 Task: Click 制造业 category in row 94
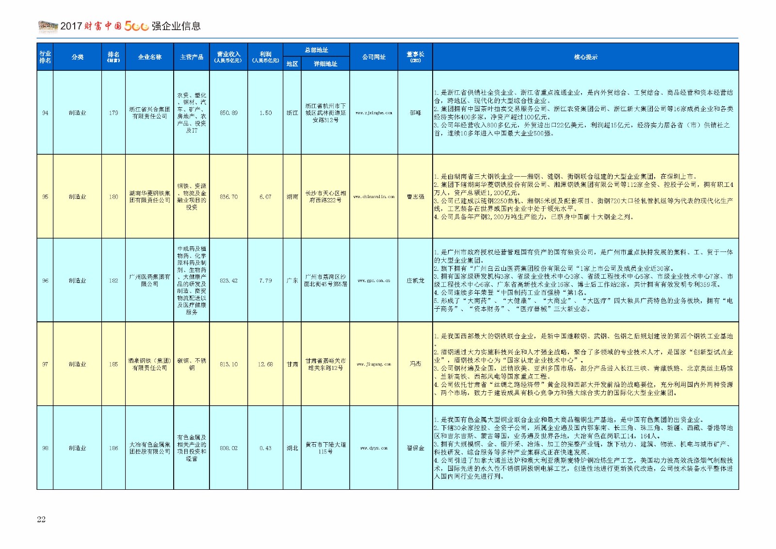click(x=77, y=113)
